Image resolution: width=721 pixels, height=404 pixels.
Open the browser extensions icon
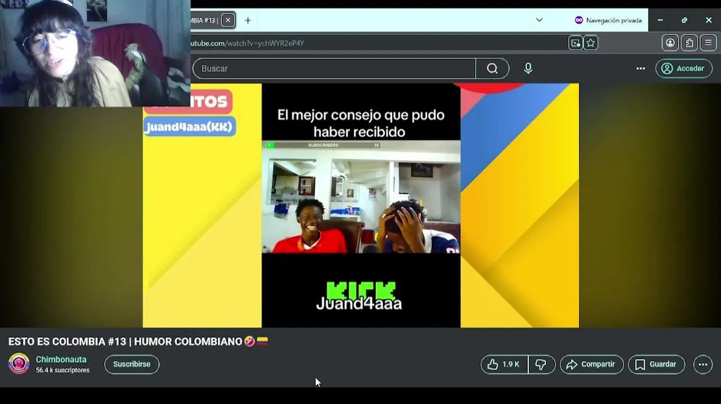point(690,43)
